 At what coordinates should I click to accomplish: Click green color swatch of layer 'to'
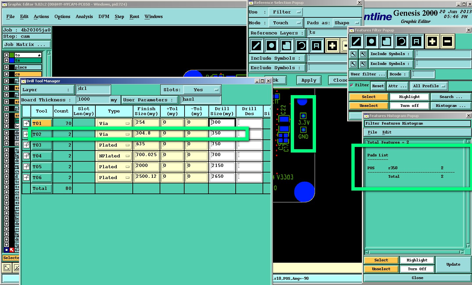(12, 55)
